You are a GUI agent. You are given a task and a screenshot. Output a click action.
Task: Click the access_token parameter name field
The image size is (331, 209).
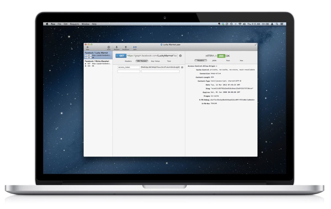[129, 67]
